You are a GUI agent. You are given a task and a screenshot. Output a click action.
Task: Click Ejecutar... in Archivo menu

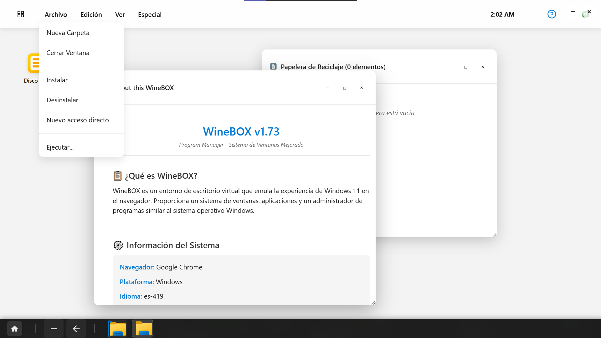pyautogui.click(x=60, y=147)
